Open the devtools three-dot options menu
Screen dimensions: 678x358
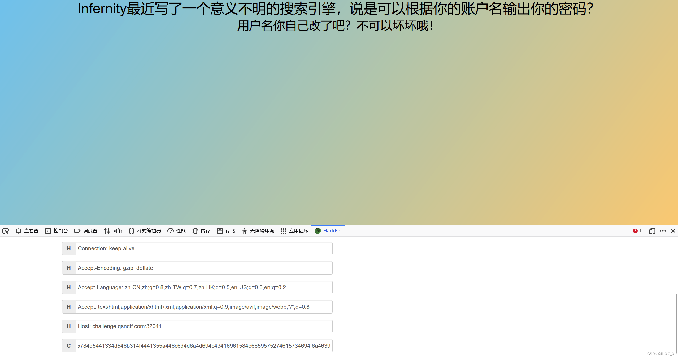point(663,231)
